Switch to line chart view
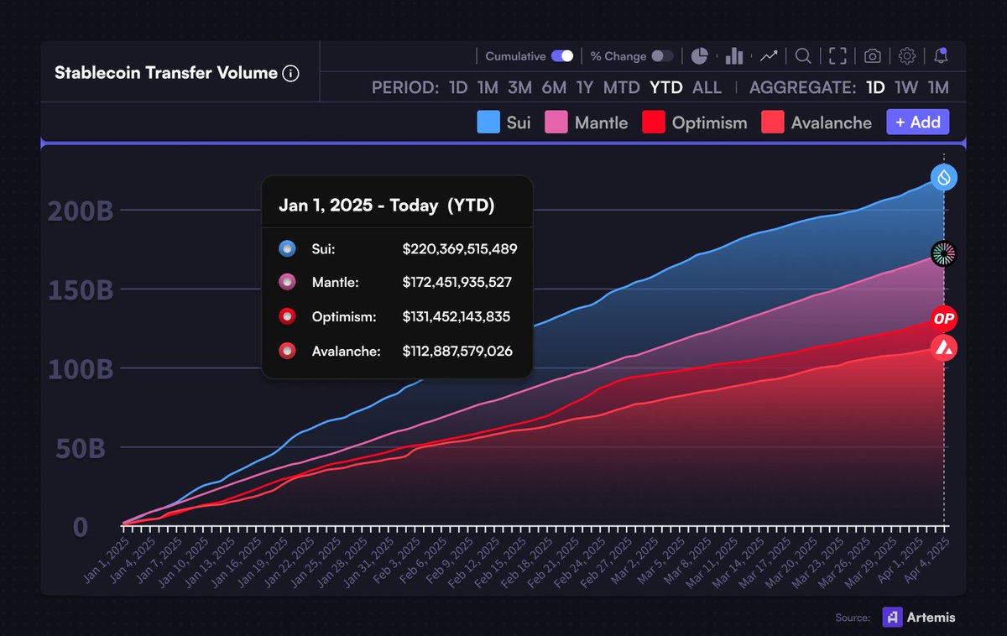Screen dimensions: 1007x636 [769, 56]
